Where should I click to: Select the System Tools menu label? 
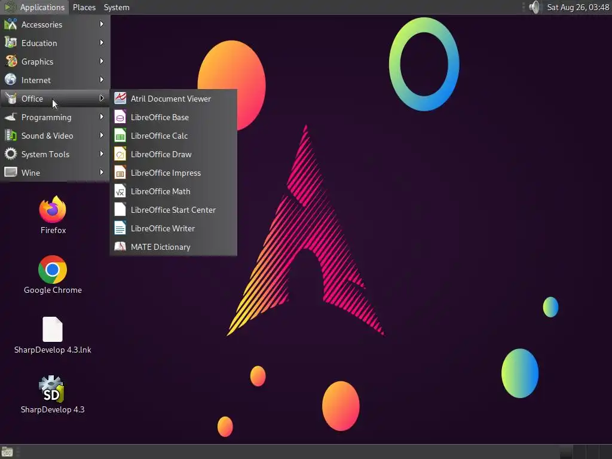coord(45,154)
